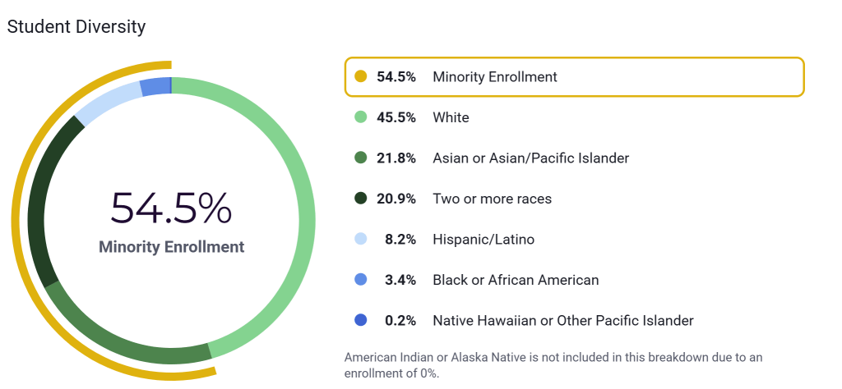
Task: Choose Native Hawaiian or Other Pacific Islander label
Action: click(x=562, y=321)
